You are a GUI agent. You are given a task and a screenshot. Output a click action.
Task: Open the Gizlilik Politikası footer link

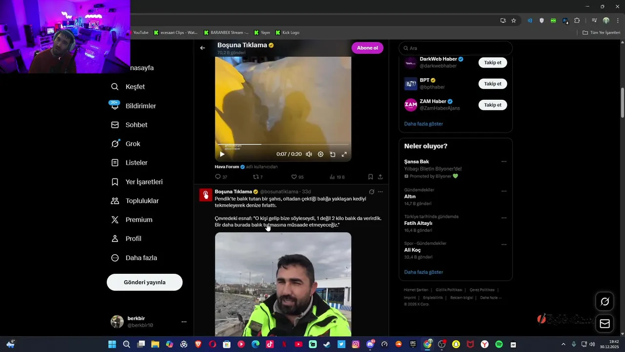coord(449,290)
